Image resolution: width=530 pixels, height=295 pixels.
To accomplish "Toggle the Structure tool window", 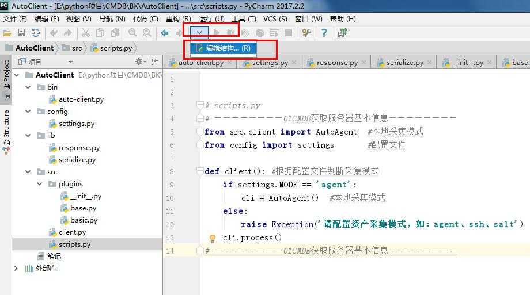I will [6, 132].
